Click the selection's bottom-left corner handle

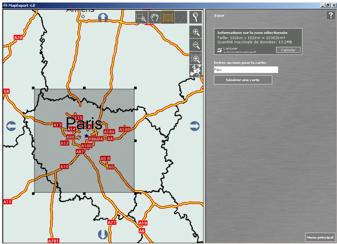(33, 193)
